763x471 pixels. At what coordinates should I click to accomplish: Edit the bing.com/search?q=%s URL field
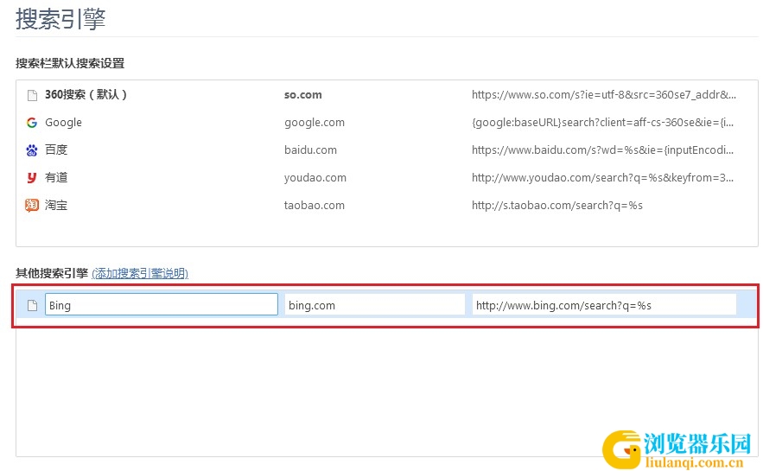[604, 304]
